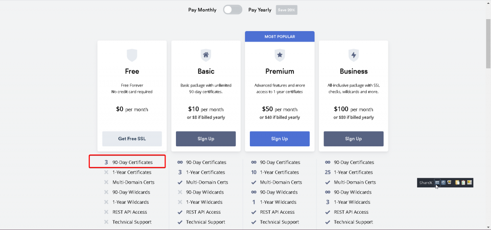
Task: Click the MOST POPULAR banner
Action: pyautogui.click(x=280, y=36)
